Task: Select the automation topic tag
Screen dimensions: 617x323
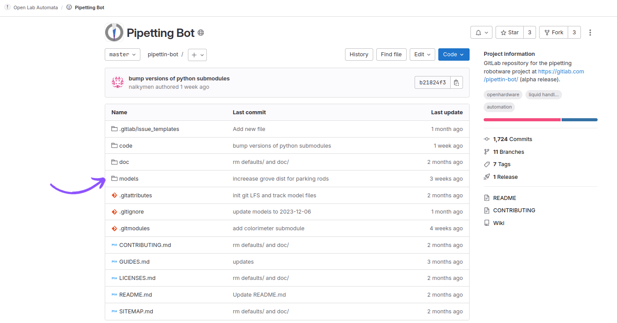Action: coord(499,107)
